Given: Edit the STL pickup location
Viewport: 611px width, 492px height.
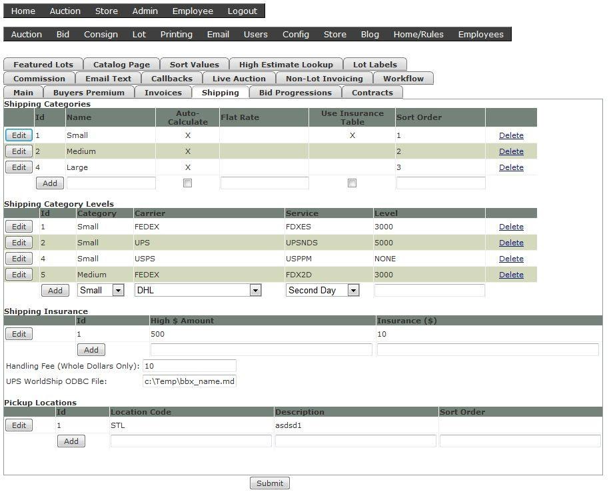Looking at the screenshot, I should pyautogui.click(x=19, y=425).
